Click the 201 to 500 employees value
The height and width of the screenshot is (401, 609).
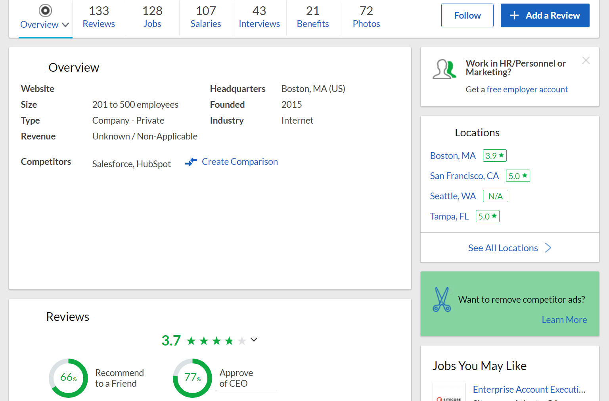click(135, 105)
